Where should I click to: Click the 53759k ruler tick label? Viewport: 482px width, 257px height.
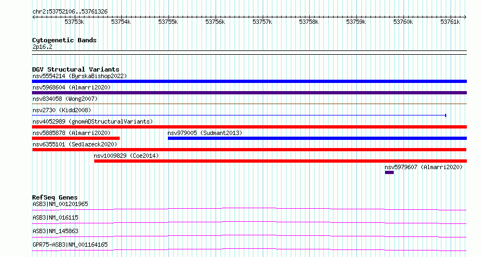(356, 22)
